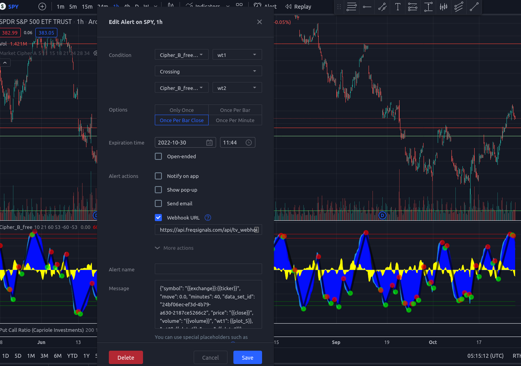The image size is (521, 366).
Task: Cancel alert editing
Action: 211,357
